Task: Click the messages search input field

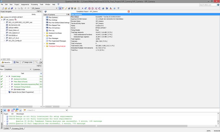Action: [x=46, y=110]
